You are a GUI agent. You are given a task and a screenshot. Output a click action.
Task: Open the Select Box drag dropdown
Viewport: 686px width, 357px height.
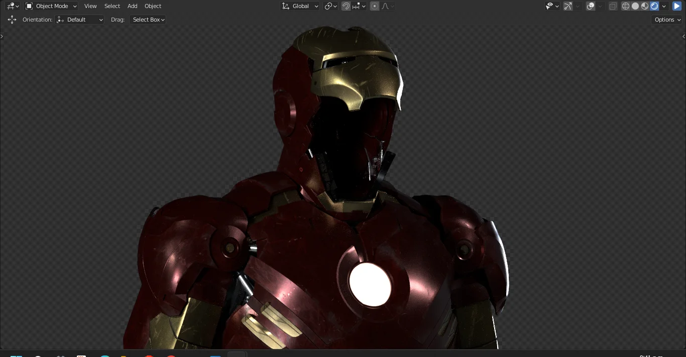(148, 20)
